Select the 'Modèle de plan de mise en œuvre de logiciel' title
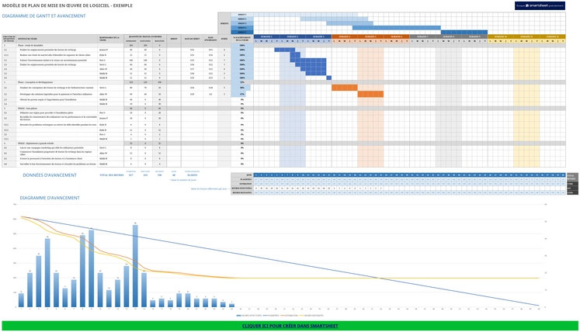 [x=68, y=5]
